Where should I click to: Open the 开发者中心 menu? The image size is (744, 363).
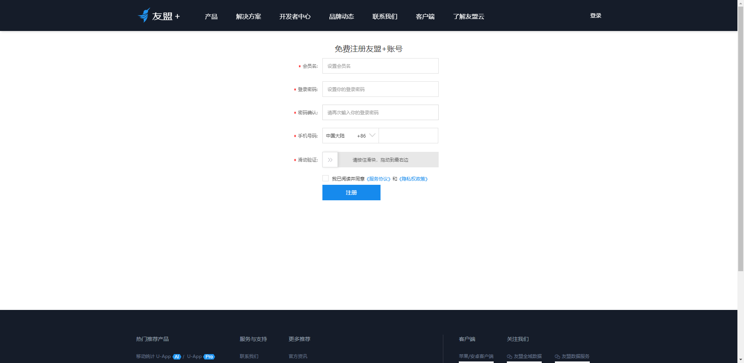click(295, 16)
